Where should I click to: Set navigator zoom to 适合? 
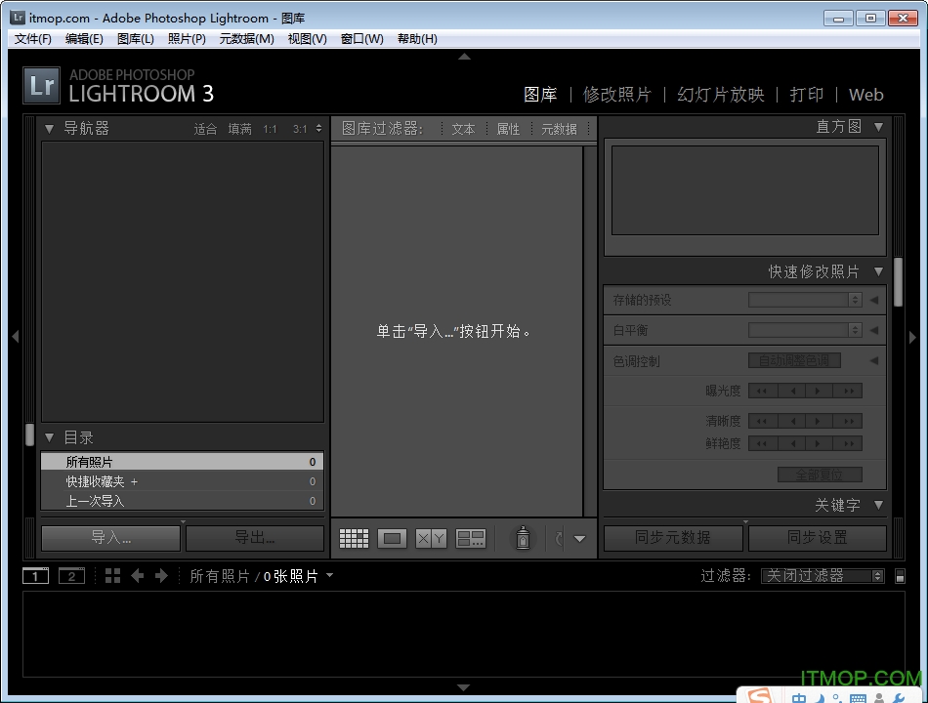click(x=205, y=129)
